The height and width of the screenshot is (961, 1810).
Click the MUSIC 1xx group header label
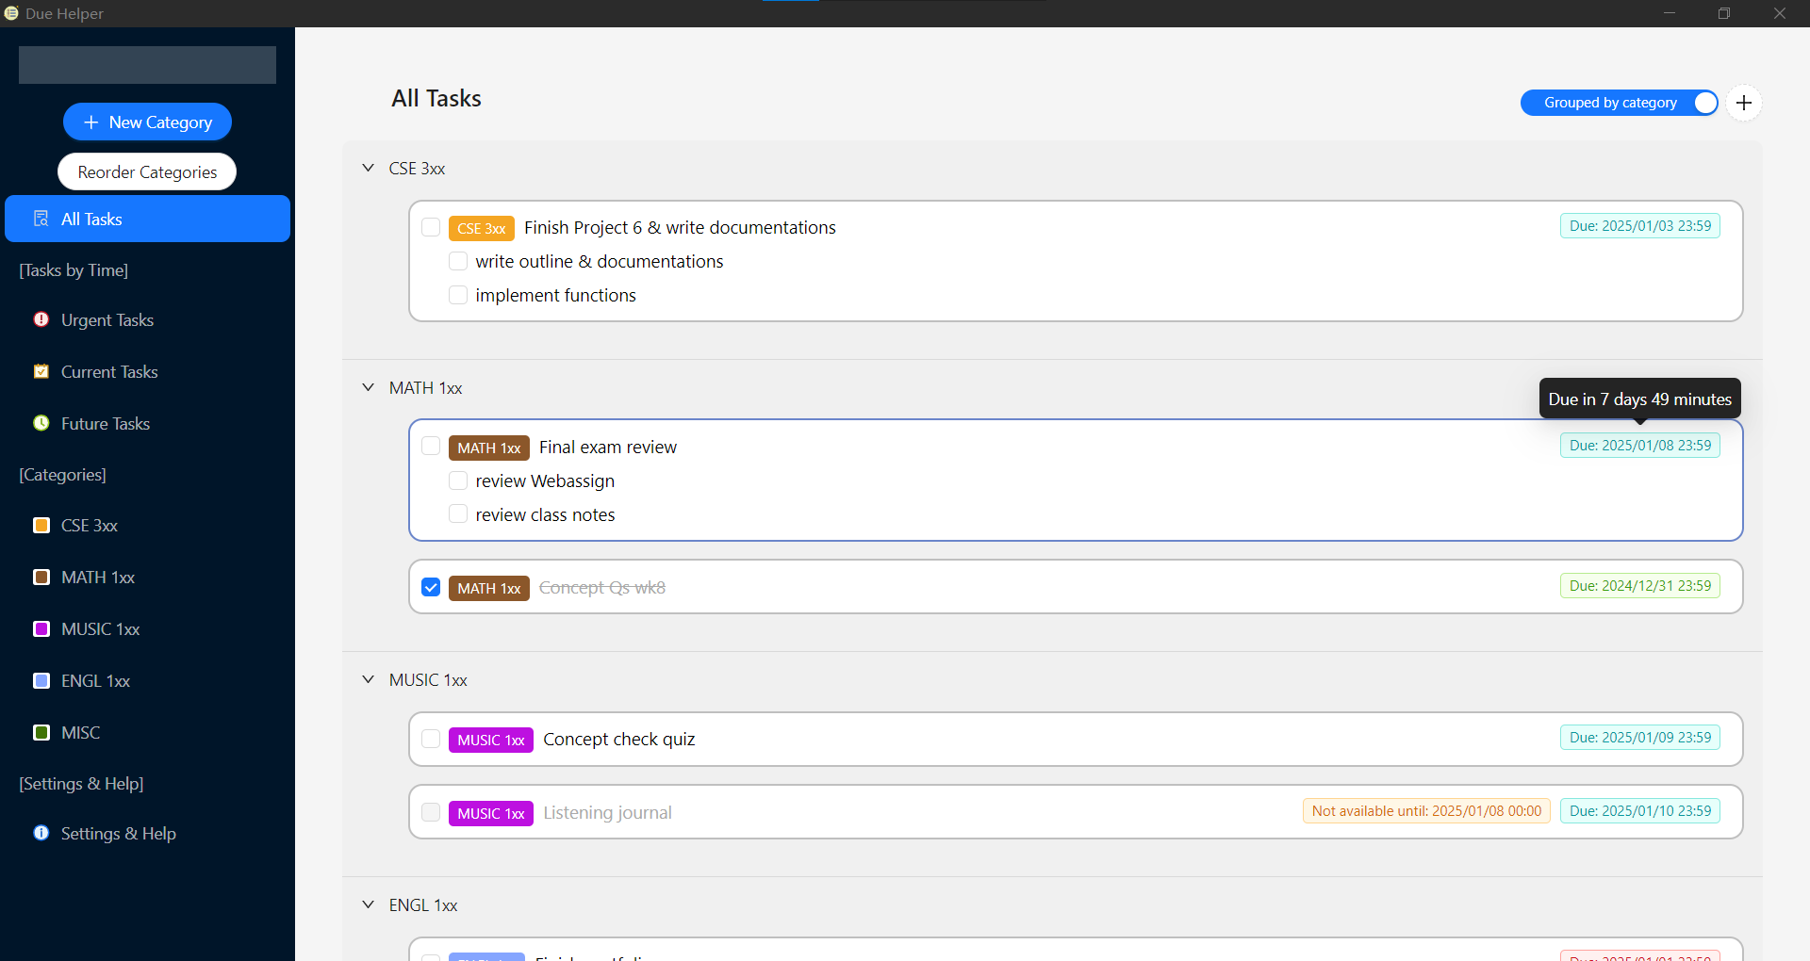[428, 679]
